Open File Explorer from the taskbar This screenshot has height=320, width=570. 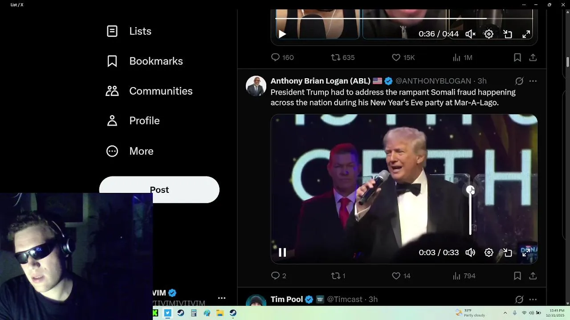click(220, 313)
